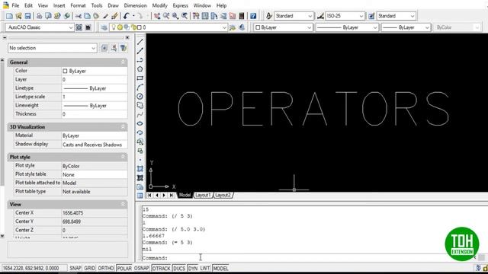Select the Arc tool
488x274 pixels.
point(140,88)
